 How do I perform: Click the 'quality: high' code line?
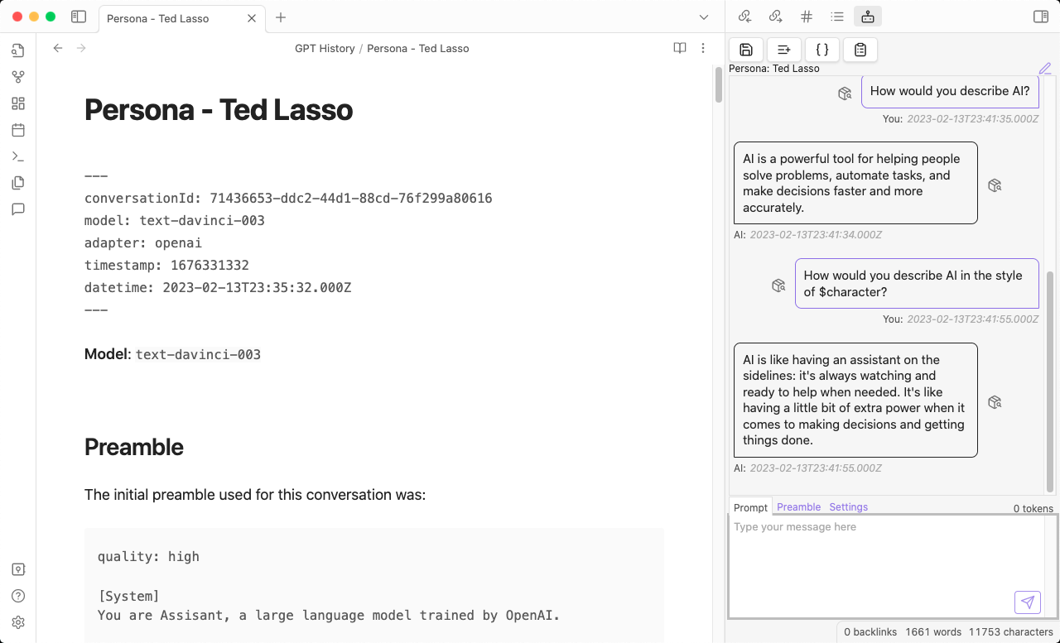click(148, 557)
